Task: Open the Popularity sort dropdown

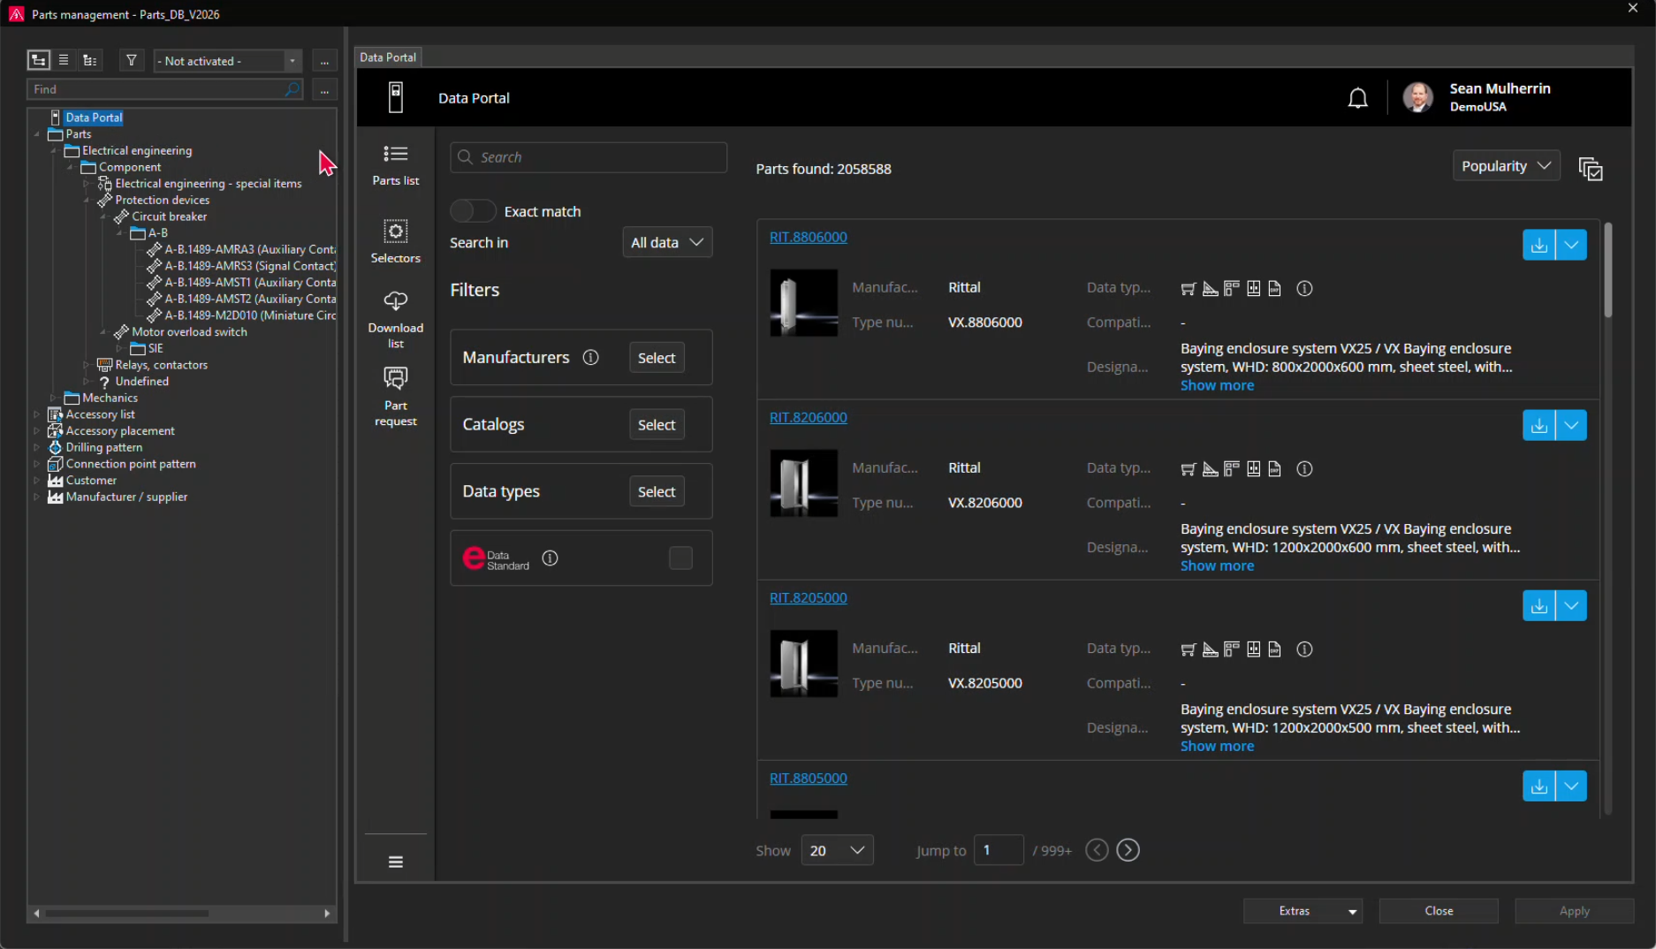Action: tap(1506, 166)
